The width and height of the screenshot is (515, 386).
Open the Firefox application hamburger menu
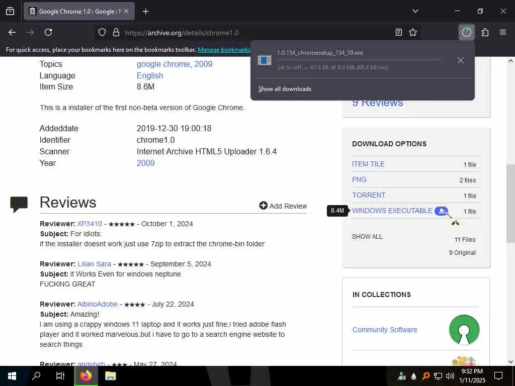tap(502, 32)
